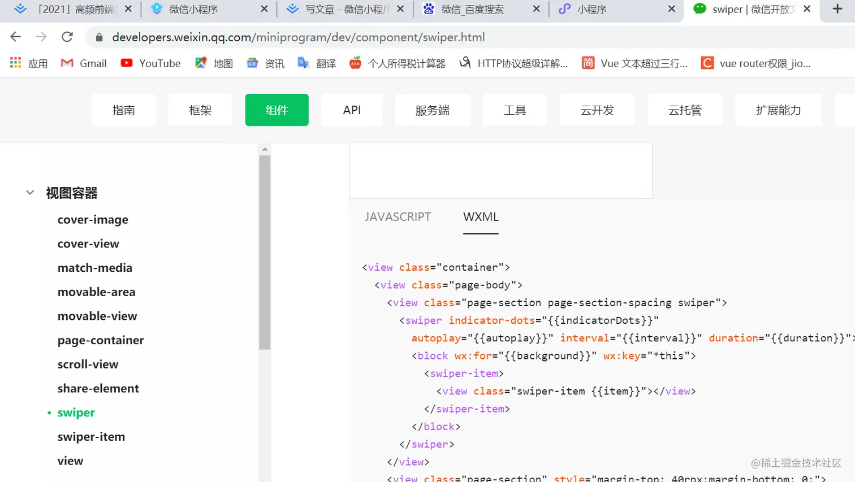Open cover-image in sidebar
Viewport: 855px width, 482px height.
pos(93,219)
